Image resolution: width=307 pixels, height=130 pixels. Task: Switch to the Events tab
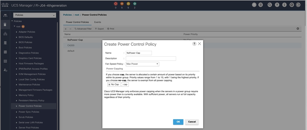98,22
